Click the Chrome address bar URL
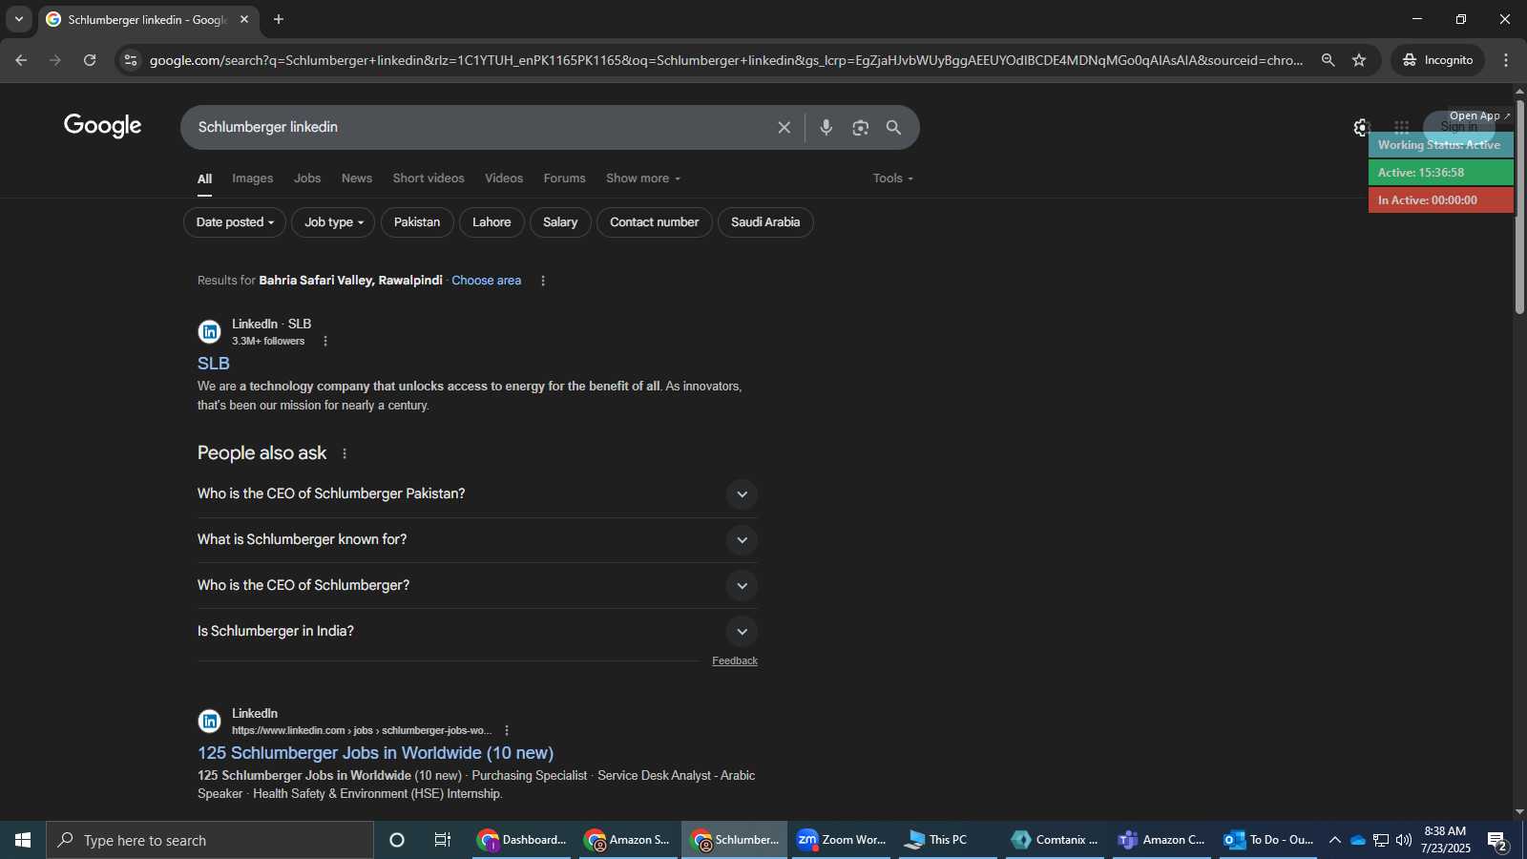 tap(725, 60)
